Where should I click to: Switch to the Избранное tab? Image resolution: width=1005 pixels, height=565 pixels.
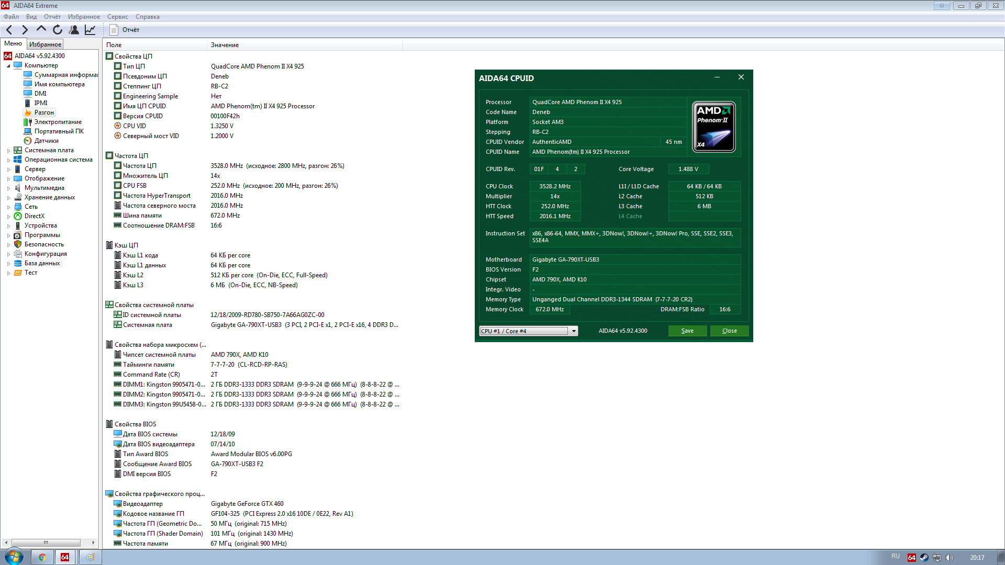pyautogui.click(x=45, y=44)
